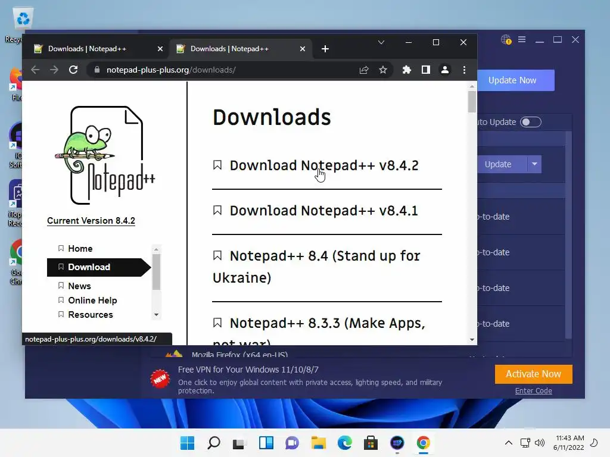Screen dimensions: 610x457
Task: Open network icon in system tray
Action: point(525,443)
